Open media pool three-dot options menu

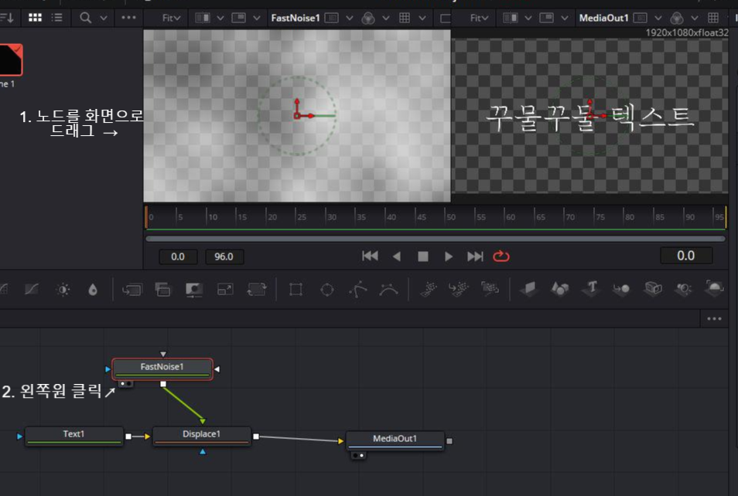pos(128,18)
